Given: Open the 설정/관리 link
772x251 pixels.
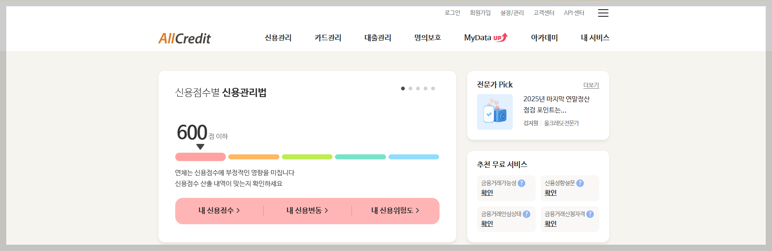Looking at the screenshot, I should tap(512, 13).
